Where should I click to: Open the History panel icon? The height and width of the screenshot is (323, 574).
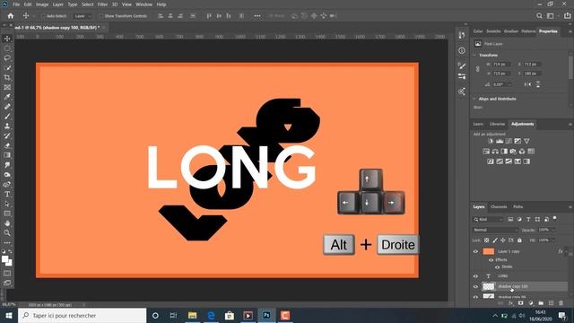[462, 35]
